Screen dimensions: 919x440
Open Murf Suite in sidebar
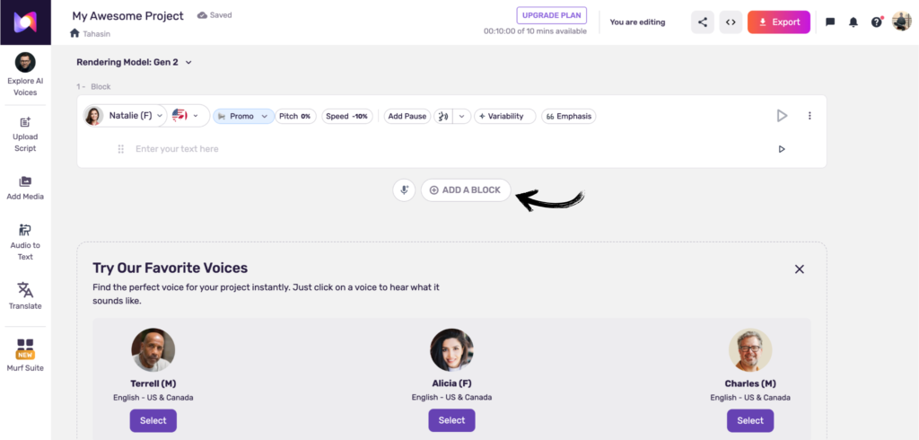(x=25, y=356)
